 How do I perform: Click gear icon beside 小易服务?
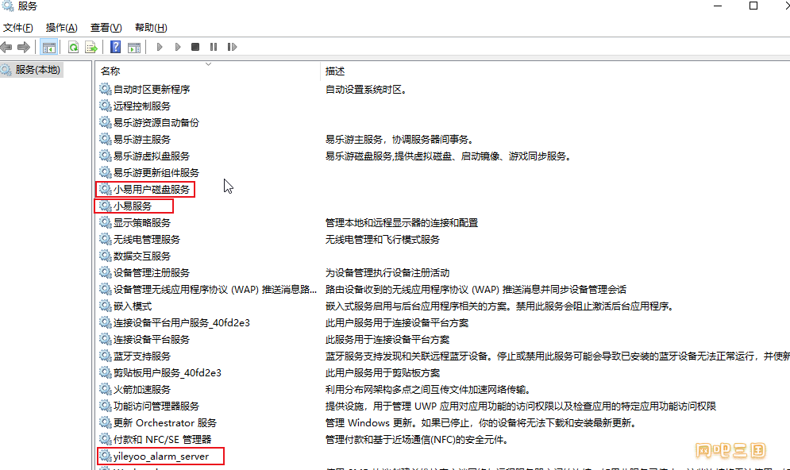105,206
